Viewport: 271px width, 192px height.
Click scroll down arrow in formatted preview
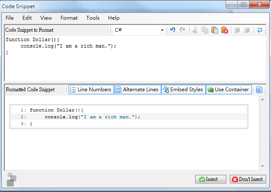[262, 166]
